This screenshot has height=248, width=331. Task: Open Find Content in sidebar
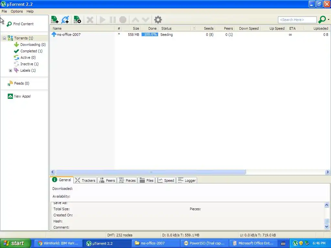click(20, 24)
